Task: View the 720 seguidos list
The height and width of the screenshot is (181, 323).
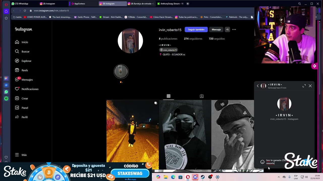Action: [x=217, y=39]
